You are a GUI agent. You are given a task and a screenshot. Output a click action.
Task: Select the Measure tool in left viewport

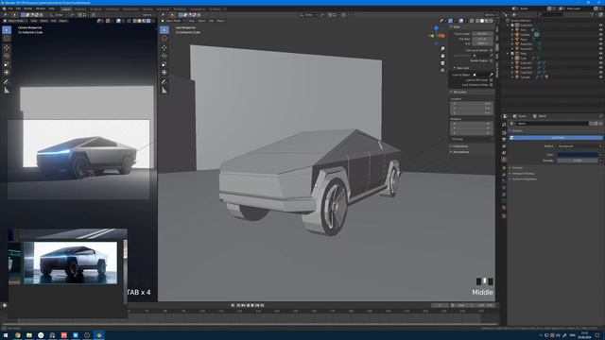[7, 91]
